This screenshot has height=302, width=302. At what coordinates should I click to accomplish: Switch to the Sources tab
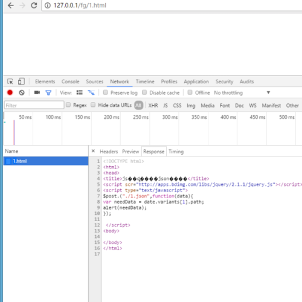(x=95, y=82)
